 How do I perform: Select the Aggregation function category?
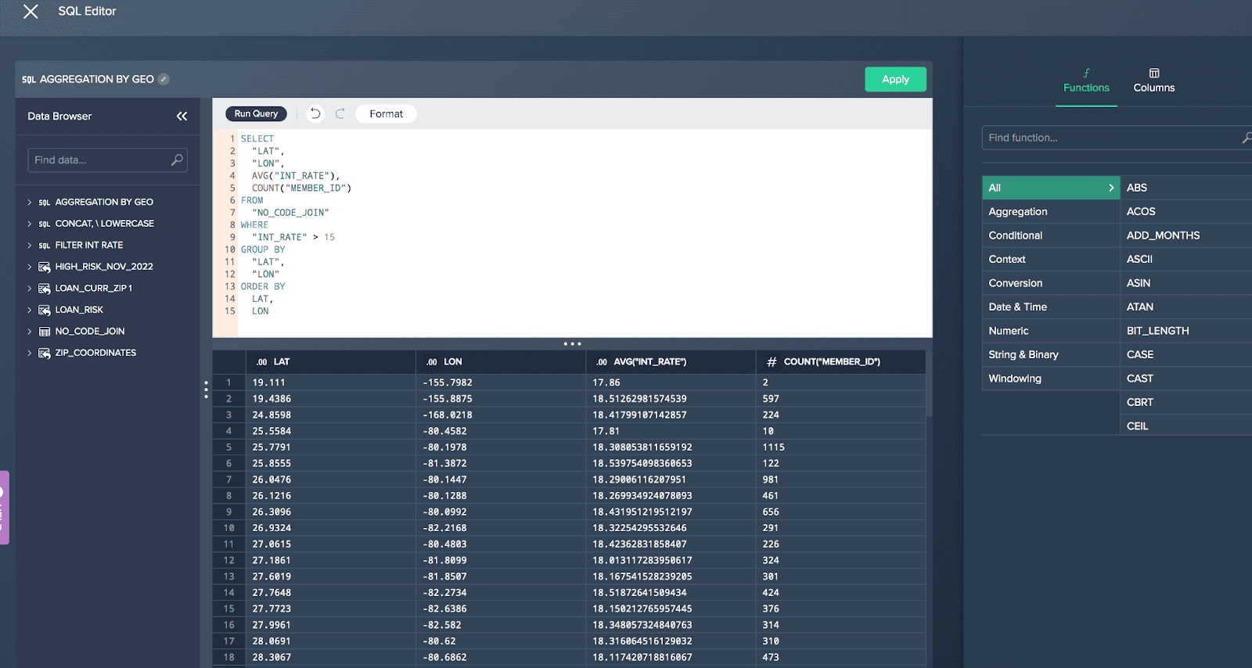(1017, 211)
